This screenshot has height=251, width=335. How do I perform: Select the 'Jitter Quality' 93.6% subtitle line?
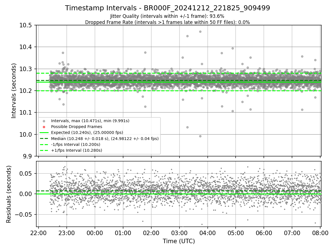click(x=167, y=16)
